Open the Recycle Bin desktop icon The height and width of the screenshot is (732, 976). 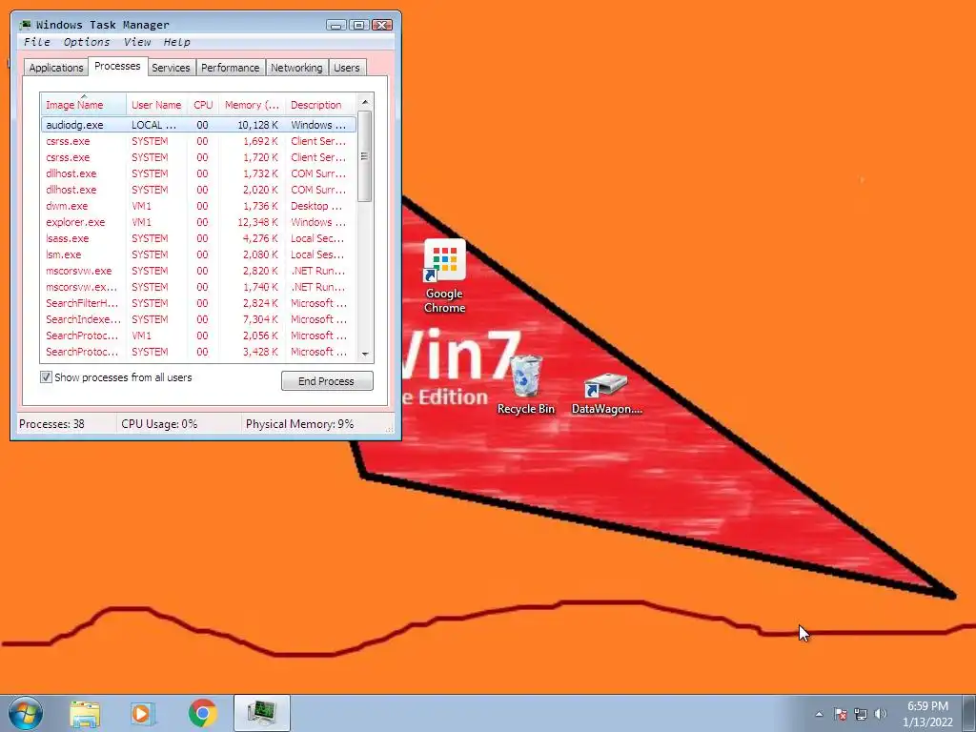[526, 385]
